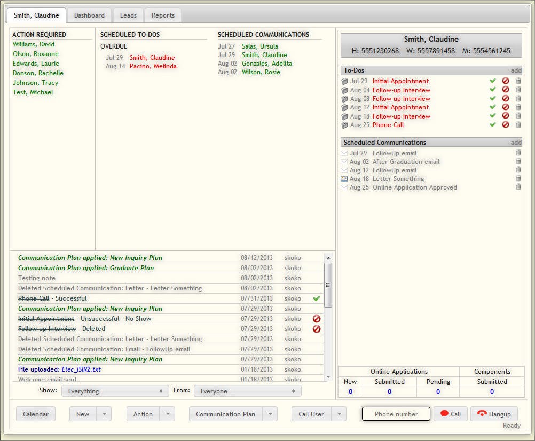535x441 pixels.
Task: Delete the Aug 12 Initial Appointment
Action: click(x=518, y=107)
